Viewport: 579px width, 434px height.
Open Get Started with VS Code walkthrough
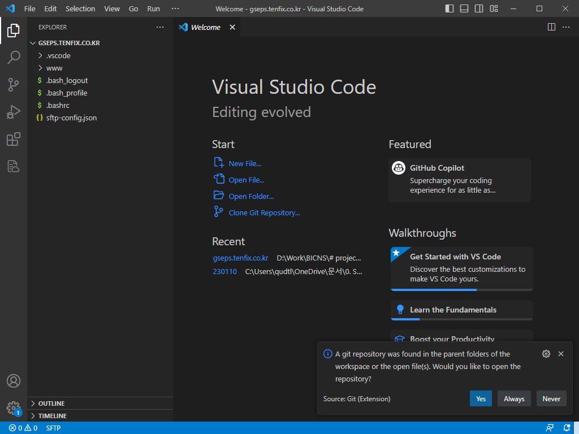pyautogui.click(x=461, y=268)
